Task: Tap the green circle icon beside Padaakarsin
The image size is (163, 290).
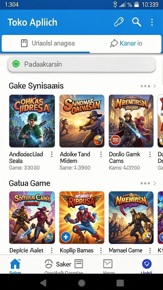Action: [16, 64]
